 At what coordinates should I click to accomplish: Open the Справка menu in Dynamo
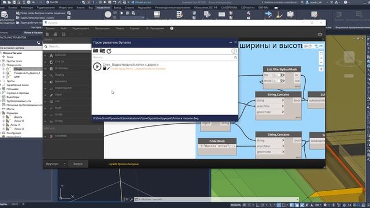click(x=135, y=28)
